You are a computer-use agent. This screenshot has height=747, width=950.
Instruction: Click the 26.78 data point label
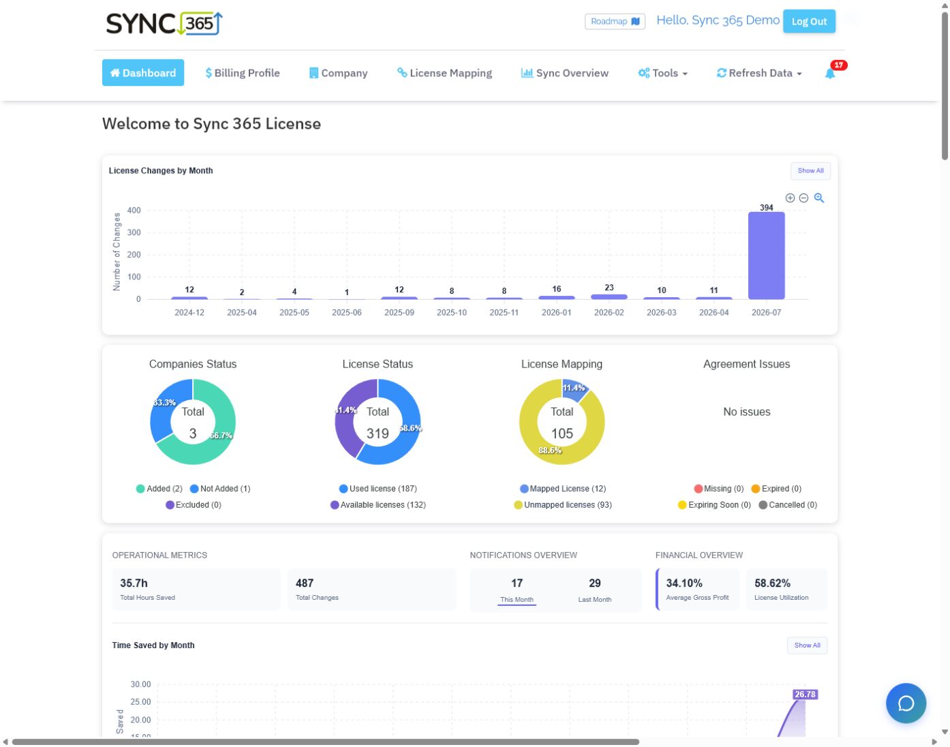click(805, 695)
